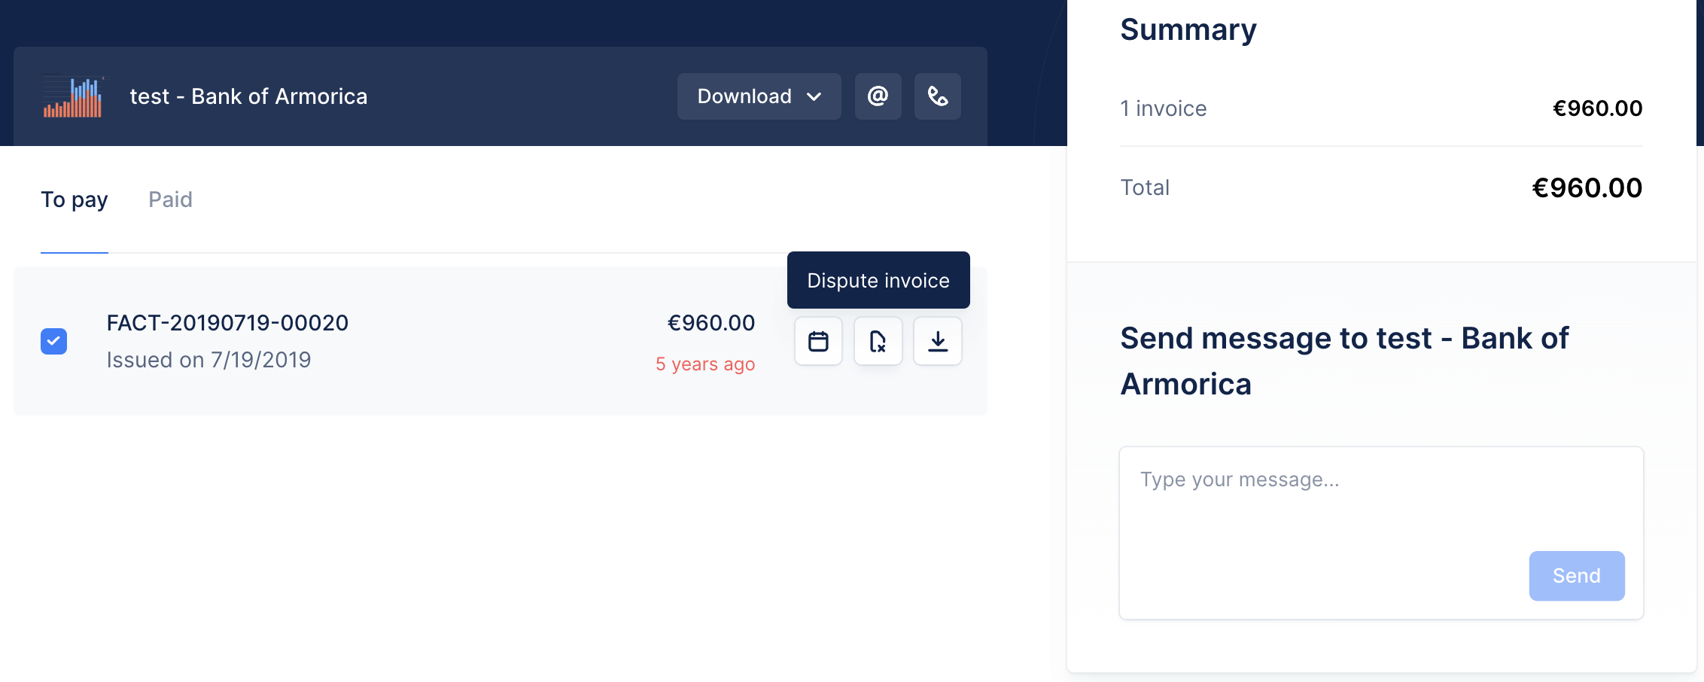Click the 'Issued on 7/19/2019' text
Viewport: 1704px width, 682px height.
click(x=208, y=360)
